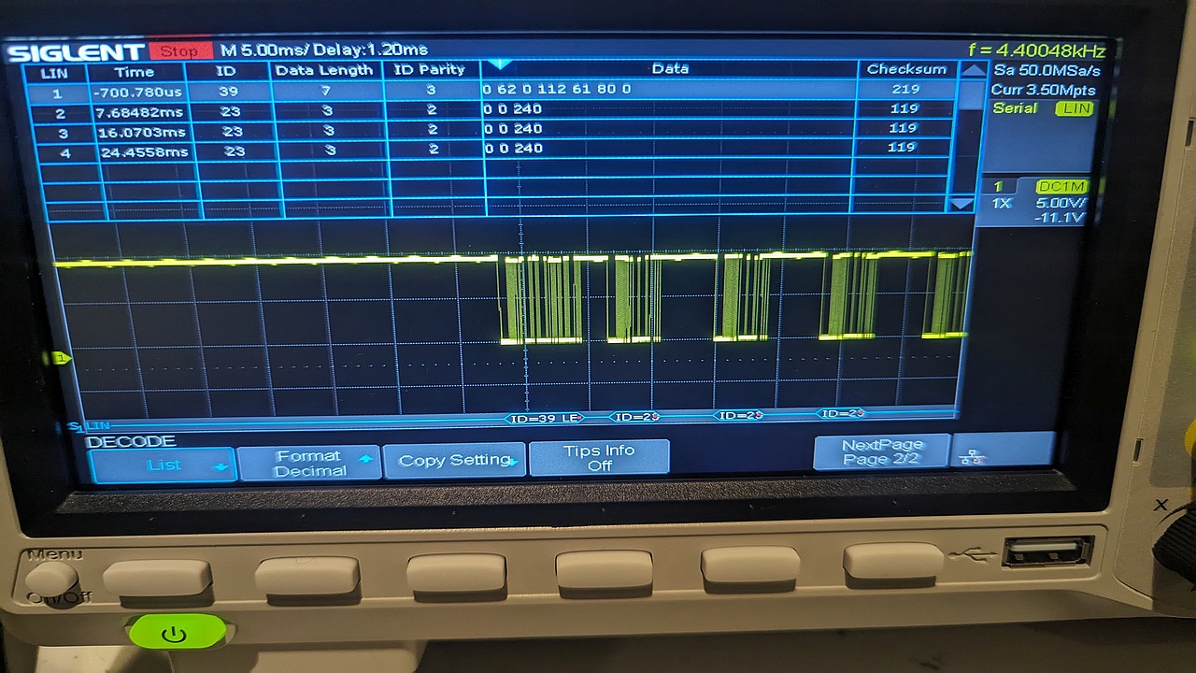Open the List softkey dropdown
1196x673 pixels.
pos(163,465)
